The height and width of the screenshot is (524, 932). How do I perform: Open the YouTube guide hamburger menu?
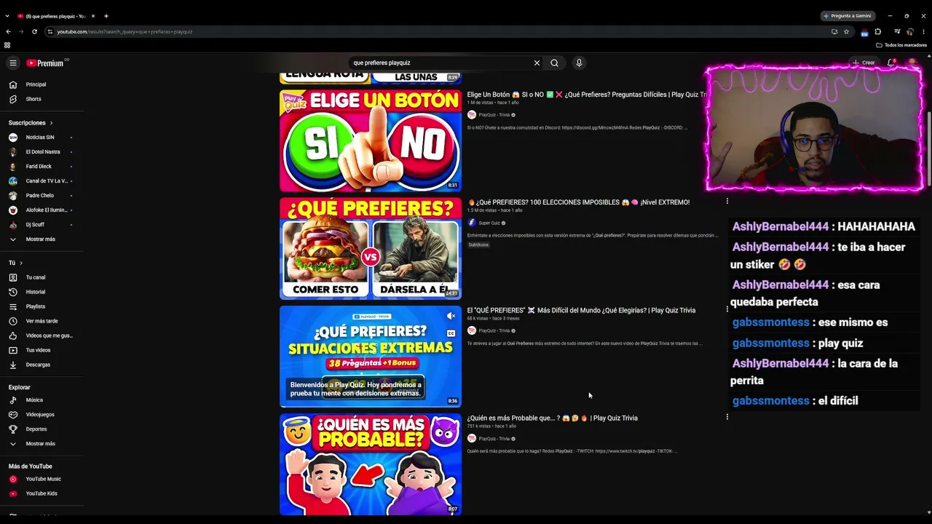(12, 63)
